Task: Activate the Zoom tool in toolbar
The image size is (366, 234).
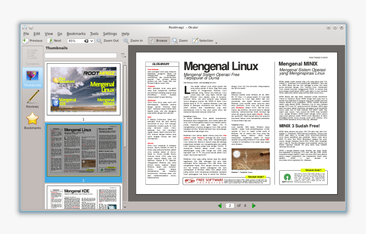Action: pos(180,41)
